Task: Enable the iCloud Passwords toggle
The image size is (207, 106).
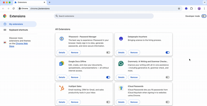Action: (168, 102)
